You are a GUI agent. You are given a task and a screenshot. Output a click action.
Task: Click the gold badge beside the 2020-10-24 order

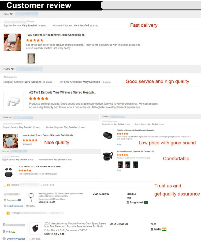(x=9, y=185)
